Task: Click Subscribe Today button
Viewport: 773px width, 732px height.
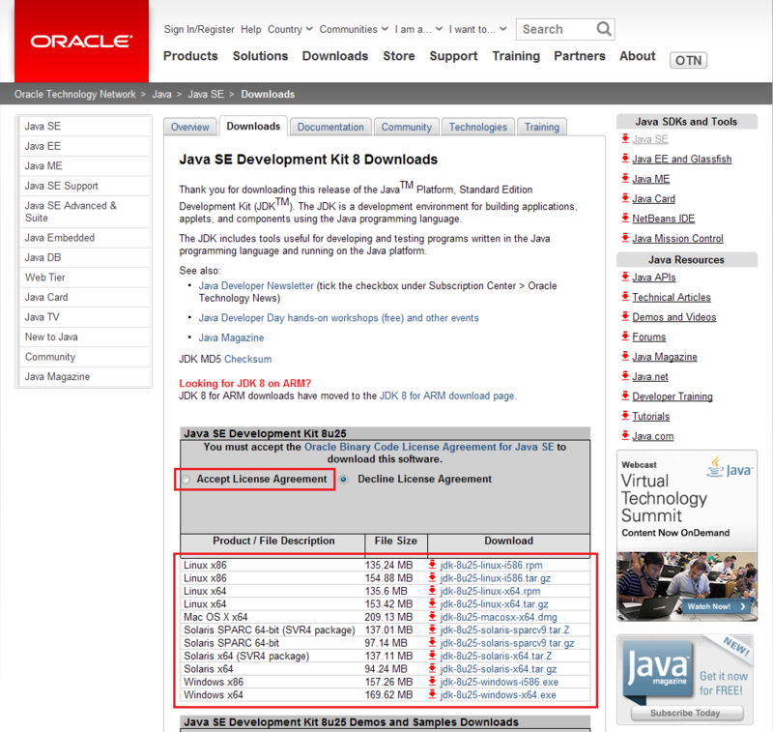Action: (687, 713)
